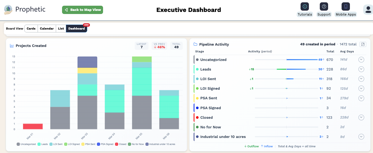Switch to List board view

point(61,29)
